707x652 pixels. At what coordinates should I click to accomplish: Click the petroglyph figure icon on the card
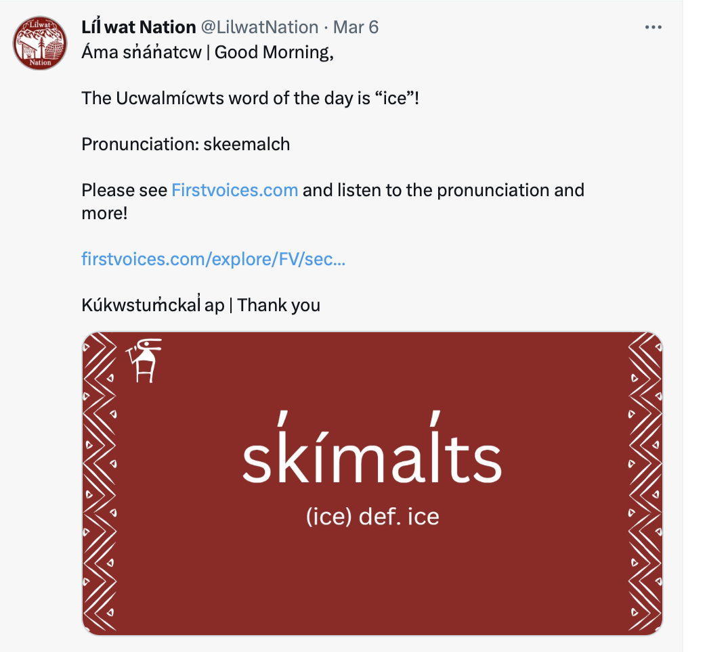click(x=144, y=360)
